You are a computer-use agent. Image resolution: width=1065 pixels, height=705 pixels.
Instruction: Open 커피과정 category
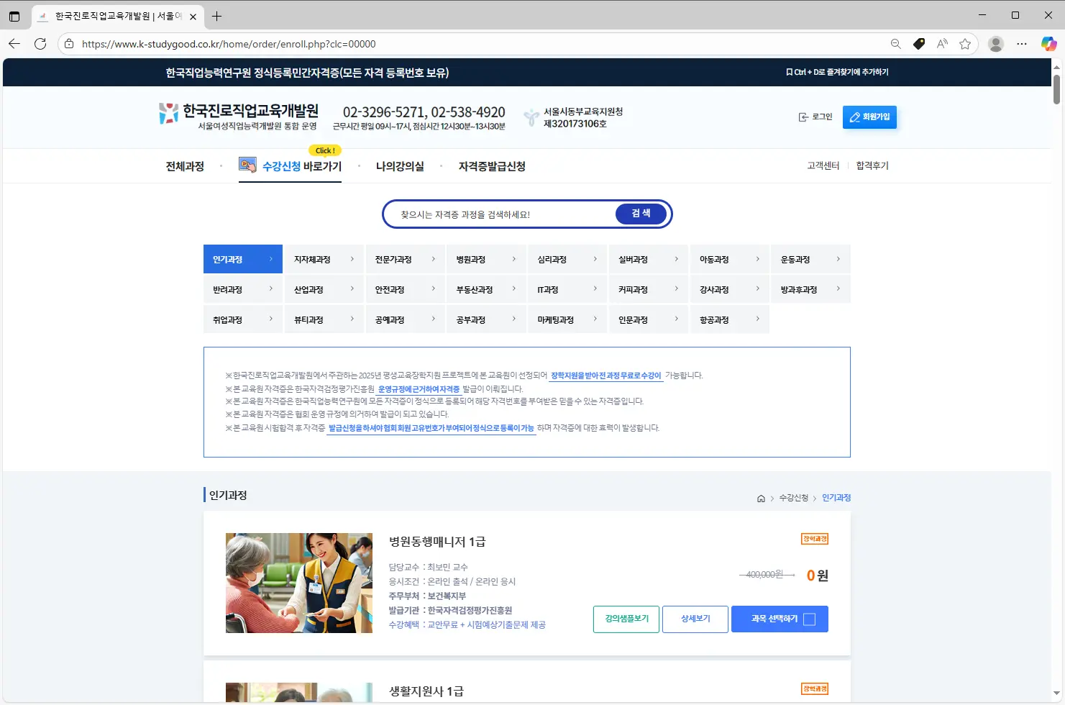tap(649, 289)
